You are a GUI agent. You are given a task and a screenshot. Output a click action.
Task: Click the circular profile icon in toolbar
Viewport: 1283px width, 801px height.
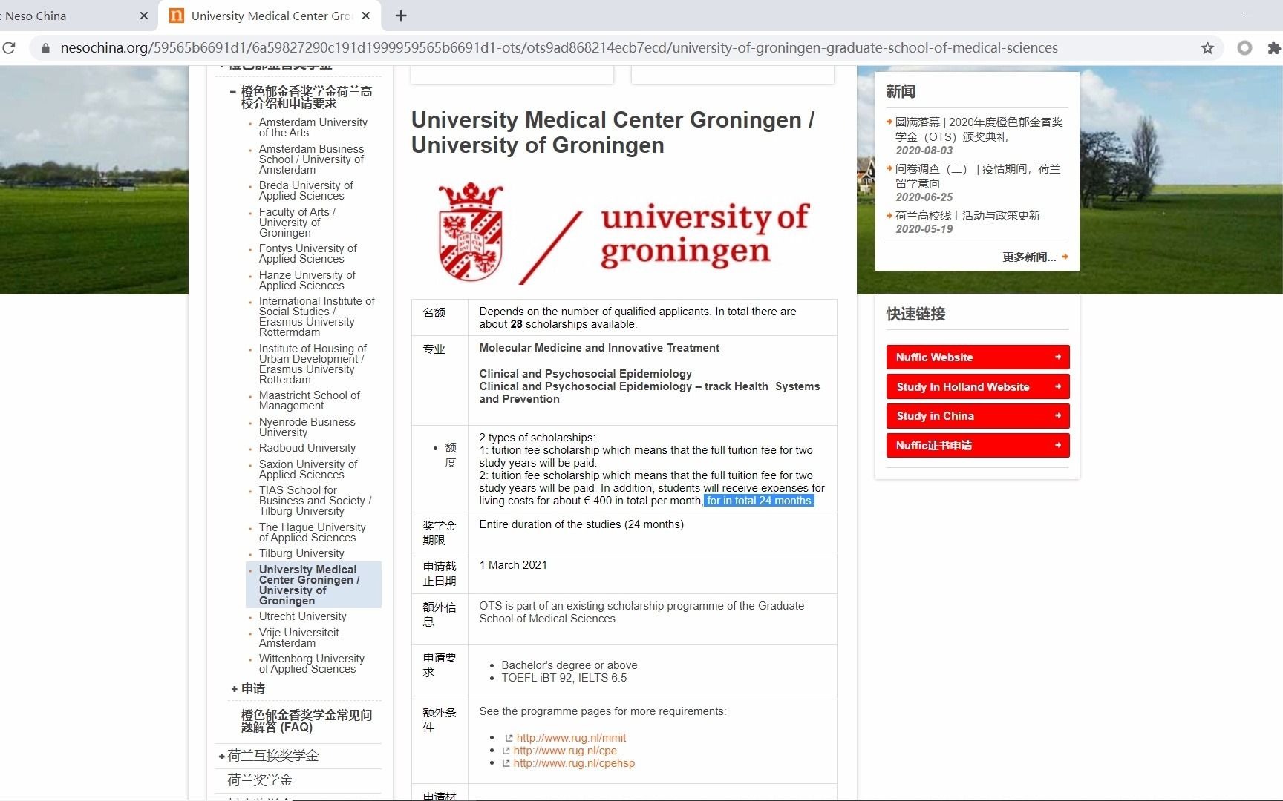pos(1244,48)
